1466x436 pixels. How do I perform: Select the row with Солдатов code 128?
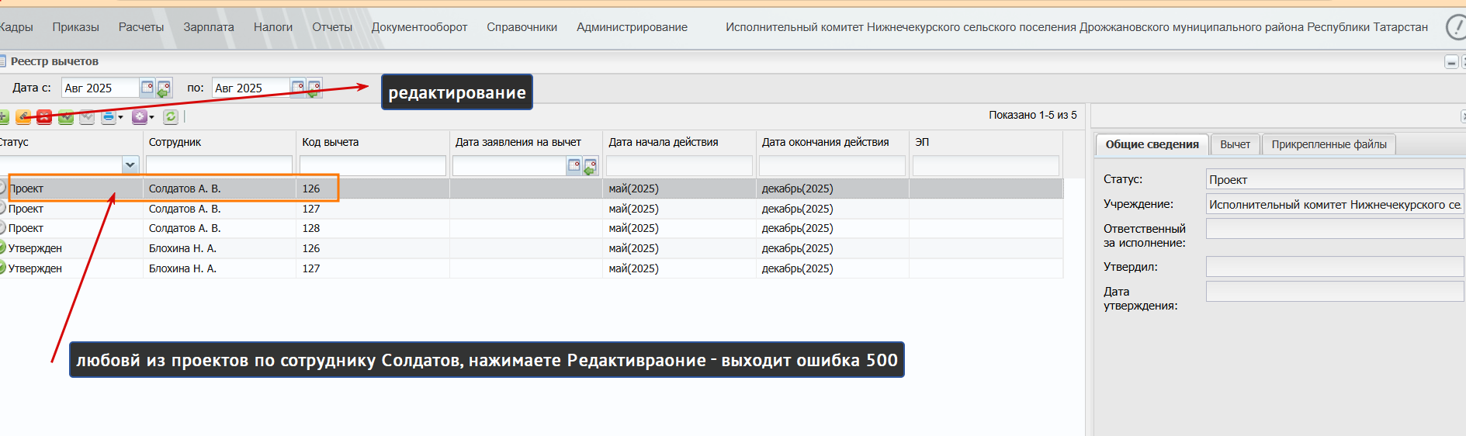(532, 228)
